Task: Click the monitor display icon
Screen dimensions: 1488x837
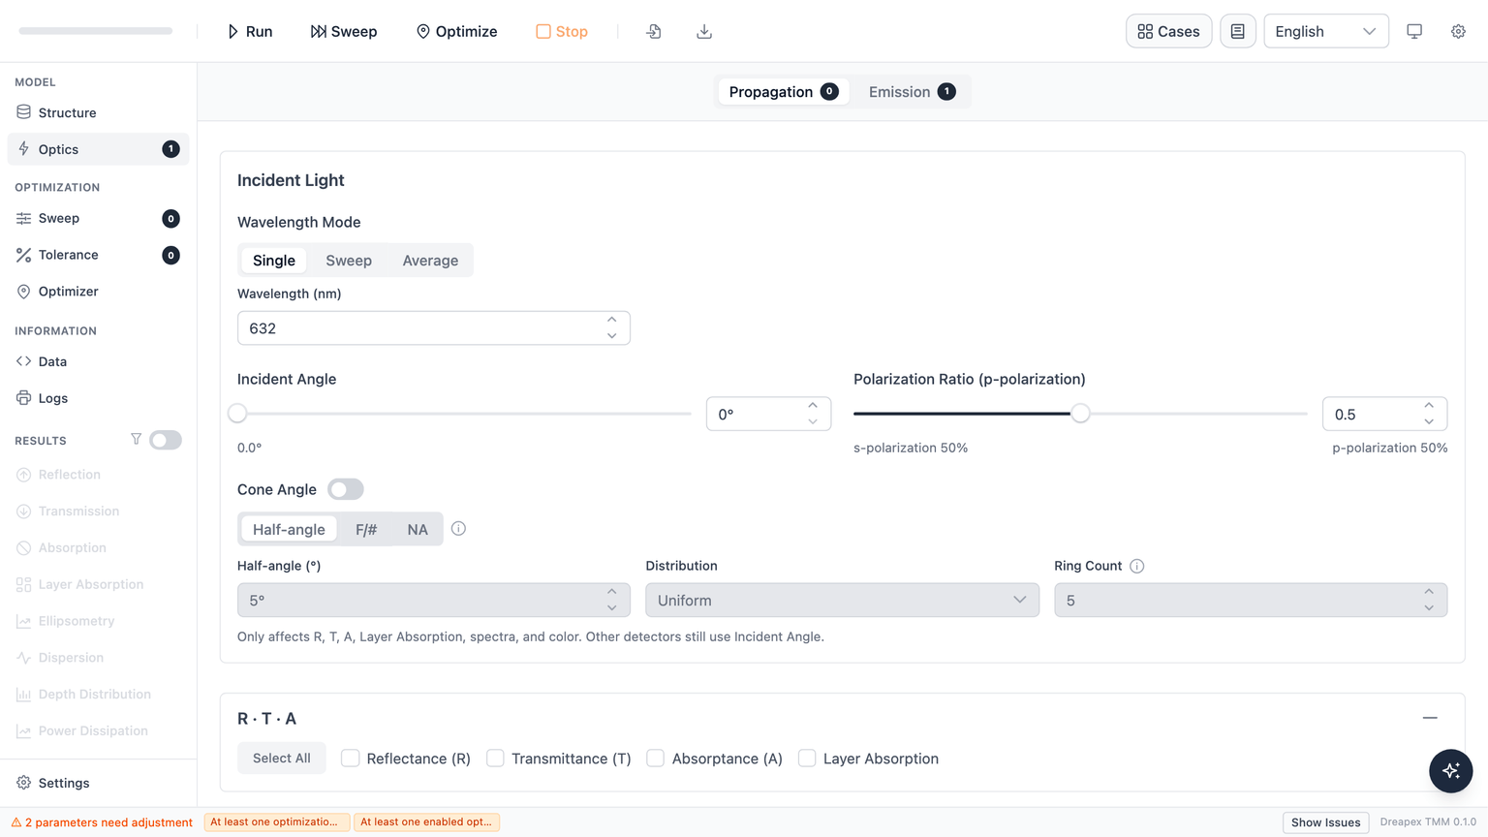Action: [1414, 31]
